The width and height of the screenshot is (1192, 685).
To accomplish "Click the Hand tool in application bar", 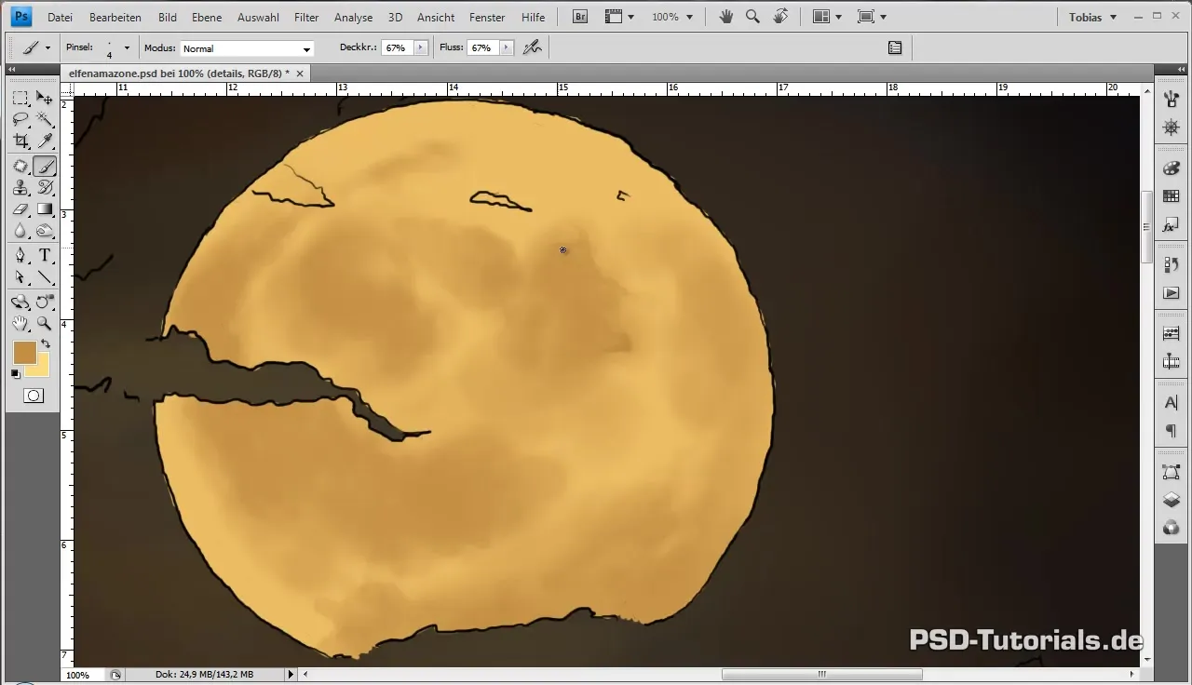I will coord(727,17).
